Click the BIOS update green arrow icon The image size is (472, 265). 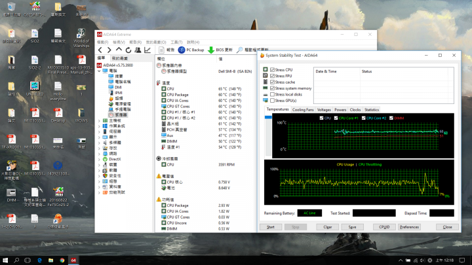coord(211,50)
